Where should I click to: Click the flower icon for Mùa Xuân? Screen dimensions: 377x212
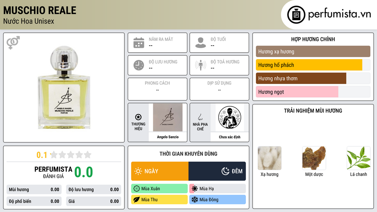coord(137,189)
